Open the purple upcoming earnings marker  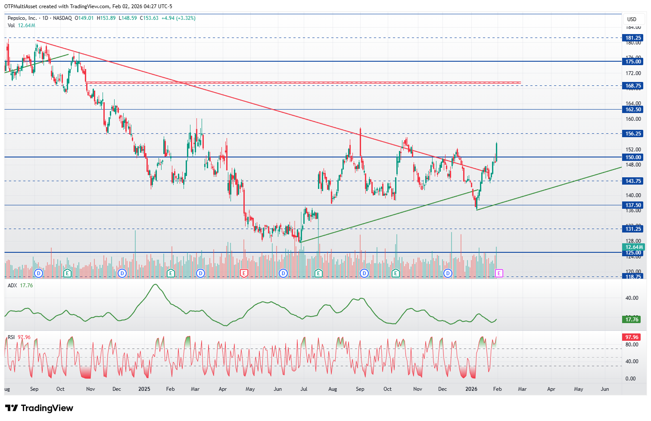(499, 273)
